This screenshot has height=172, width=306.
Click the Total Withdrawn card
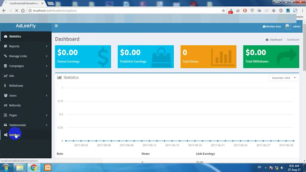point(271,57)
